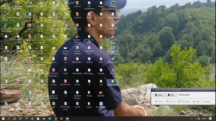This screenshot has height=121, width=216.
Task: Open Microsoft Store from the taskbar
Action: pos(38,119)
